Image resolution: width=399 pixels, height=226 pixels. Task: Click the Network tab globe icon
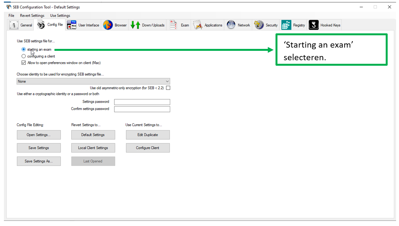tap(231, 25)
